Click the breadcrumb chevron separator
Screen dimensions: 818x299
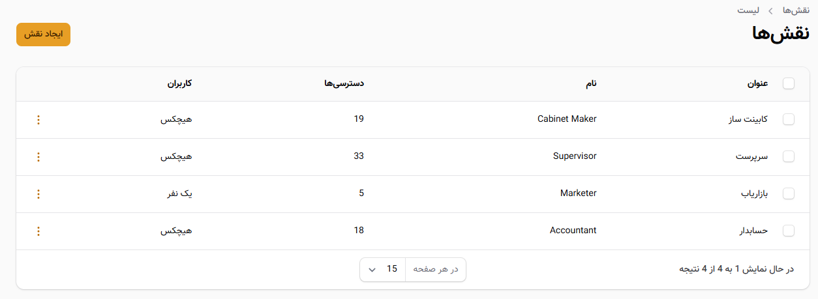(770, 11)
